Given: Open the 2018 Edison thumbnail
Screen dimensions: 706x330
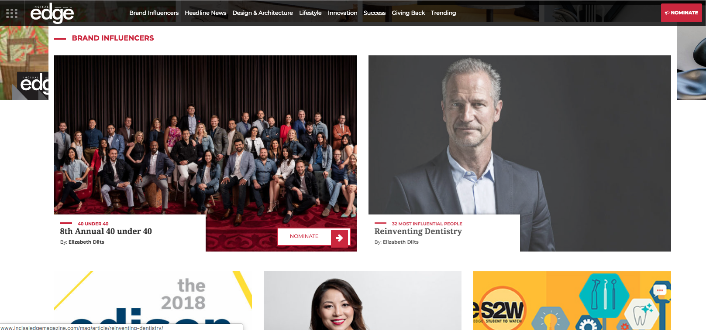Looking at the screenshot, I should pyautogui.click(x=153, y=300).
